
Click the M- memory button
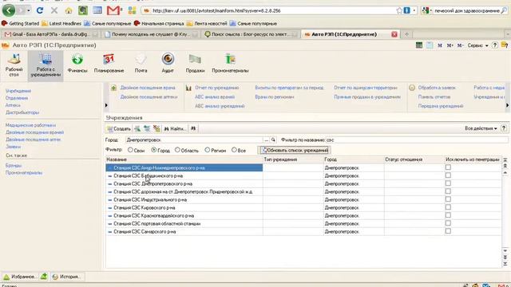460,45
